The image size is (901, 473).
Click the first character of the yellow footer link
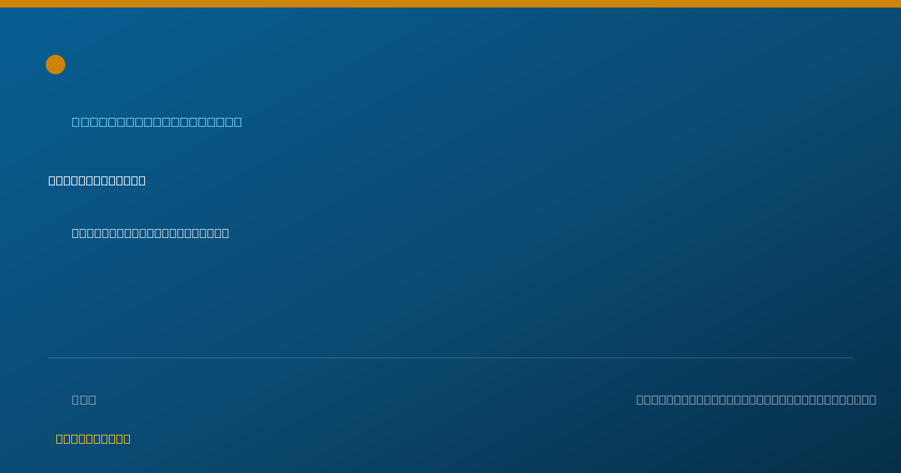pos(60,438)
